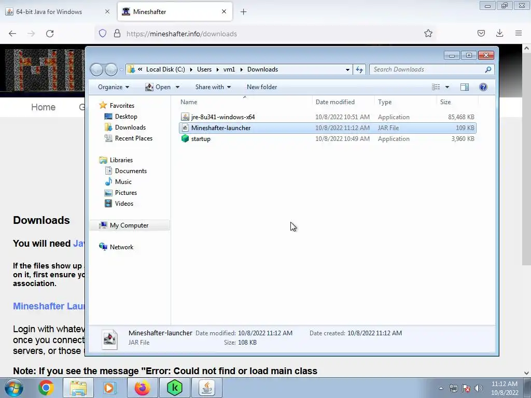Screen dimensions: 531x398
Task: Select Libraries in the navigation pane
Action: (121, 160)
